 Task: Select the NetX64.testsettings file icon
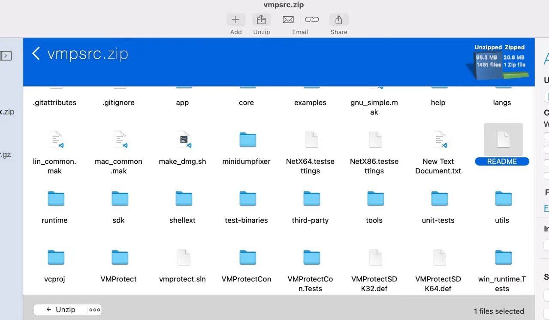[311, 140]
